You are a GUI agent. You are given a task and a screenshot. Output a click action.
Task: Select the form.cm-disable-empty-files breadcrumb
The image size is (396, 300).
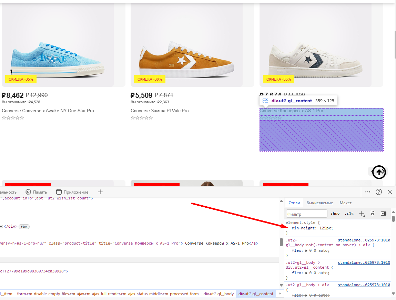pos(108,294)
